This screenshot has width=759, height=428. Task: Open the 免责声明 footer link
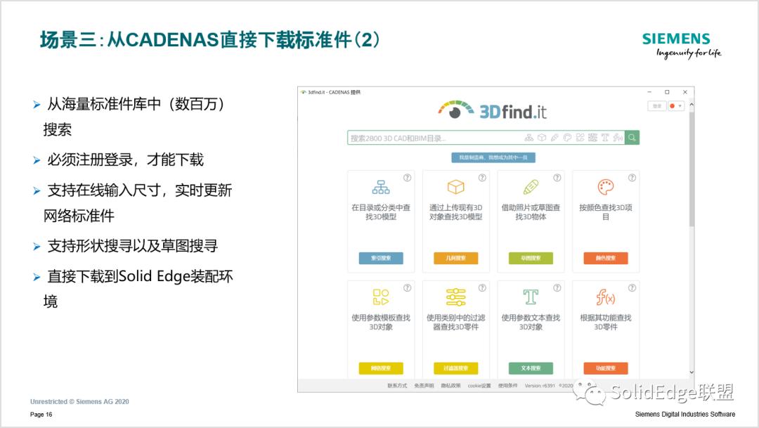[424, 386]
